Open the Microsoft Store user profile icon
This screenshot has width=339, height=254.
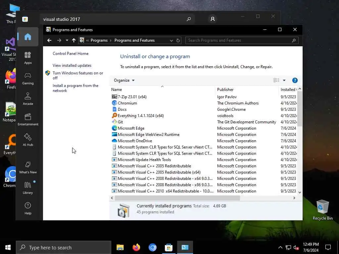click(213, 19)
